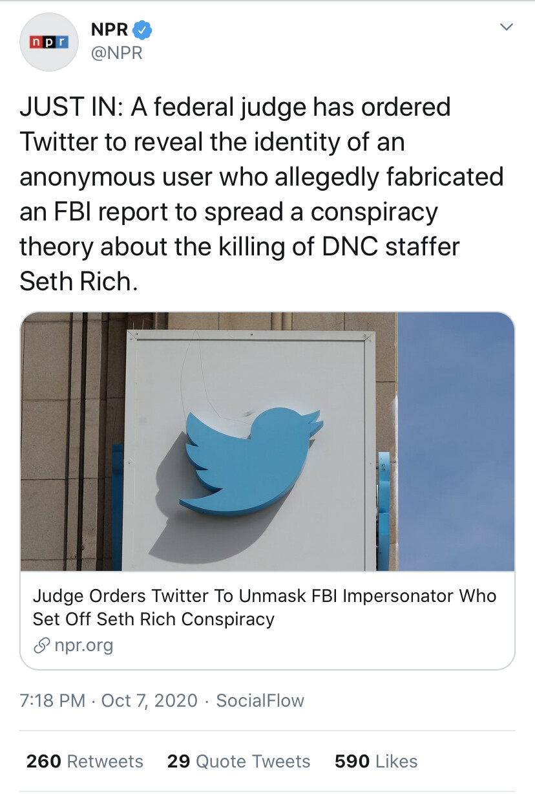Click the 7:18 PM timestamp
This screenshot has width=535, height=794.
click(x=52, y=700)
